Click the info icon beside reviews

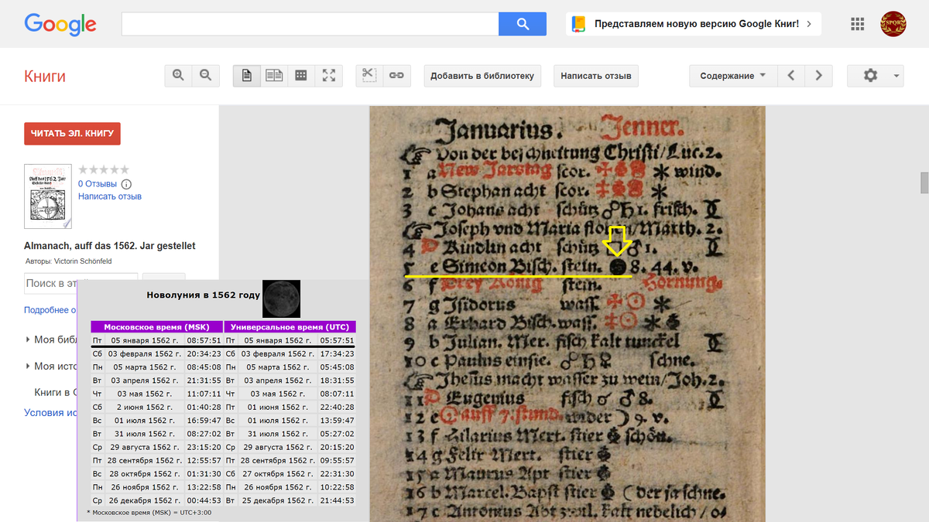[x=126, y=184]
